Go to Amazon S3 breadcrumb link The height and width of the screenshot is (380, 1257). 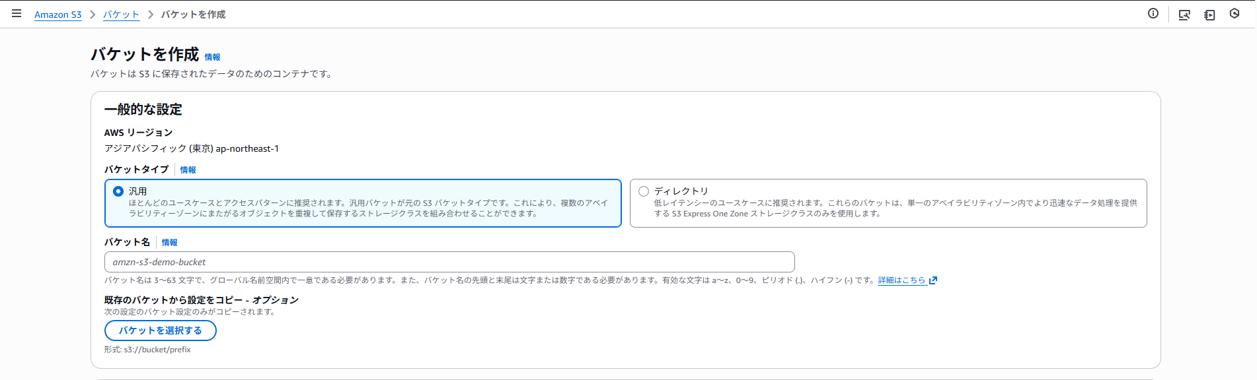point(58,15)
